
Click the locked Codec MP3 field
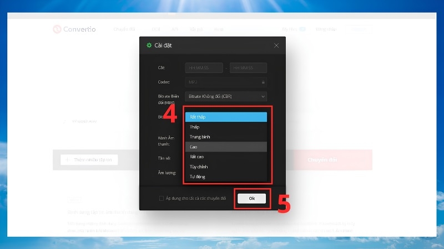pos(226,82)
